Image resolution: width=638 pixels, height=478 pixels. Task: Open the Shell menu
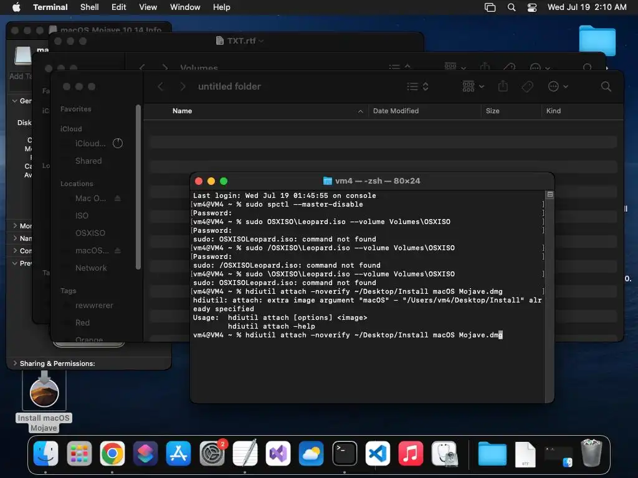(90, 7)
